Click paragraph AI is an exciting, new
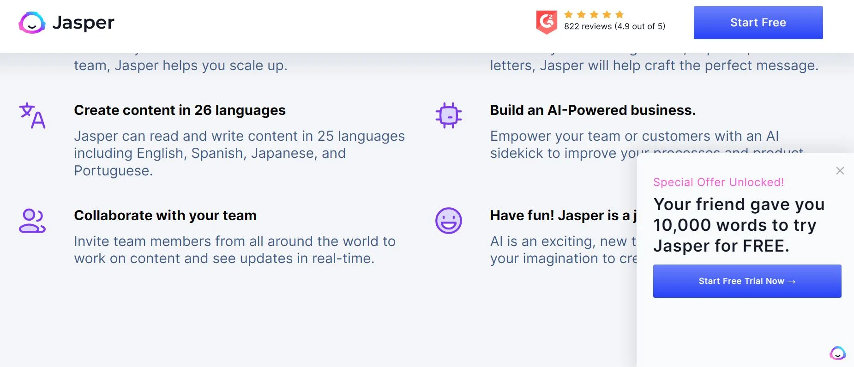Screen dimensions: 854x367 click(563, 250)
